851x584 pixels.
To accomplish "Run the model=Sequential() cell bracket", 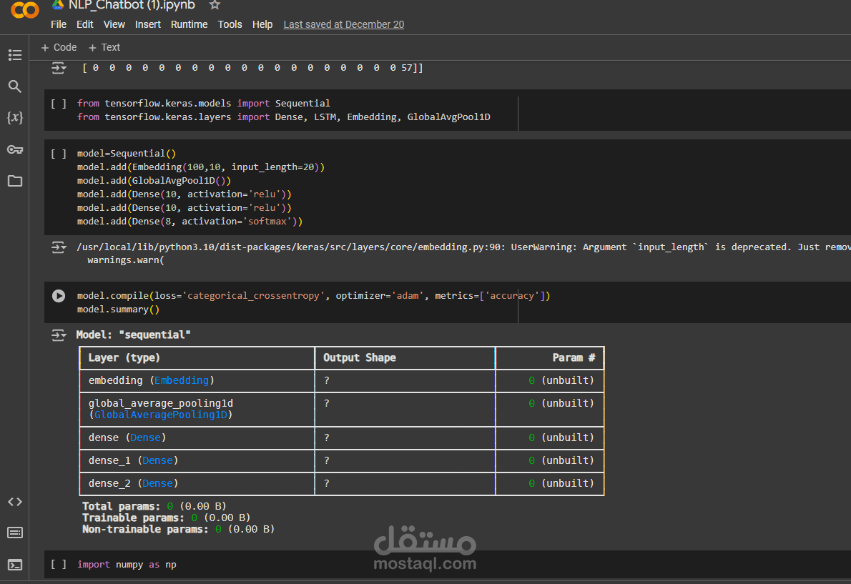I will click(x=59, y=154).
